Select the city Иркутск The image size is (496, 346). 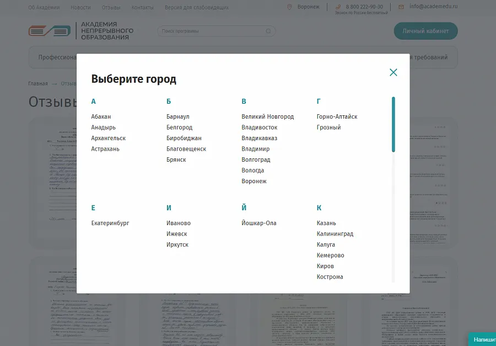177,244
